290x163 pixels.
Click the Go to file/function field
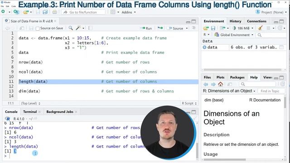(x=83, y=12)
